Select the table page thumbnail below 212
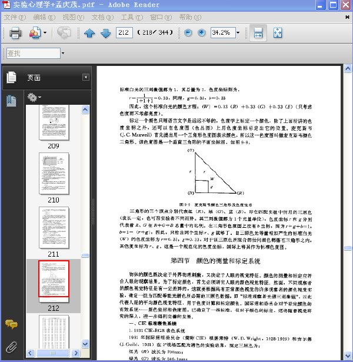 54,332
